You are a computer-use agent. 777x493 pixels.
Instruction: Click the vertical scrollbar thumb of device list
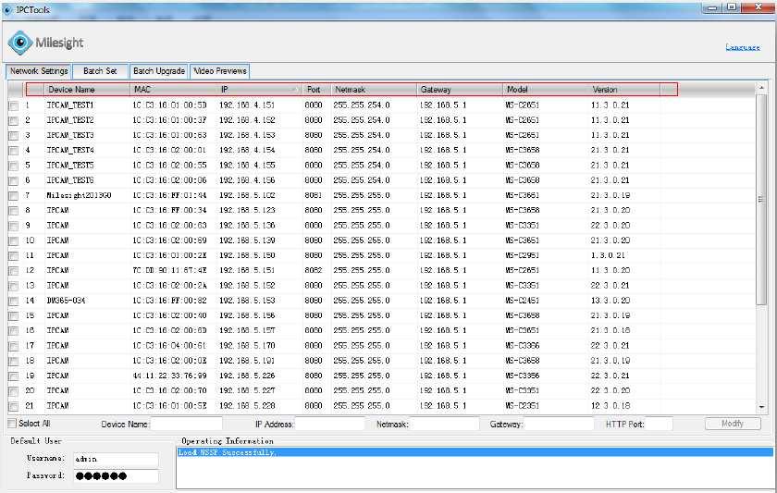[x=761, y=199]
